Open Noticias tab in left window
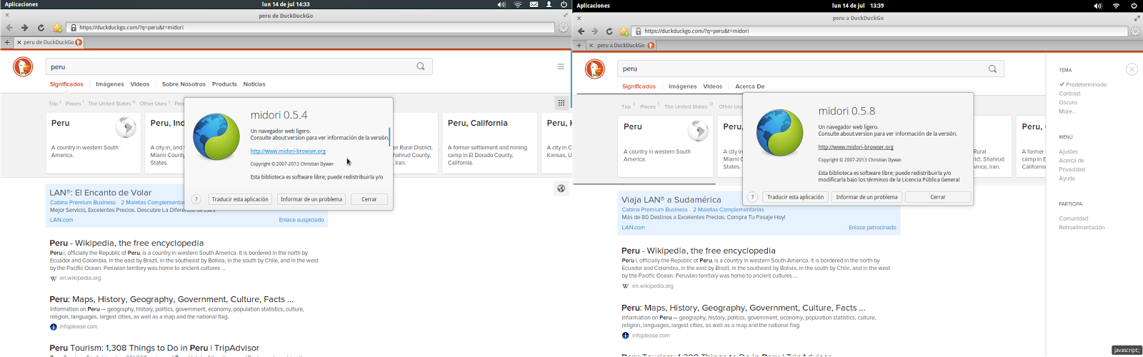 click(254, 84)
